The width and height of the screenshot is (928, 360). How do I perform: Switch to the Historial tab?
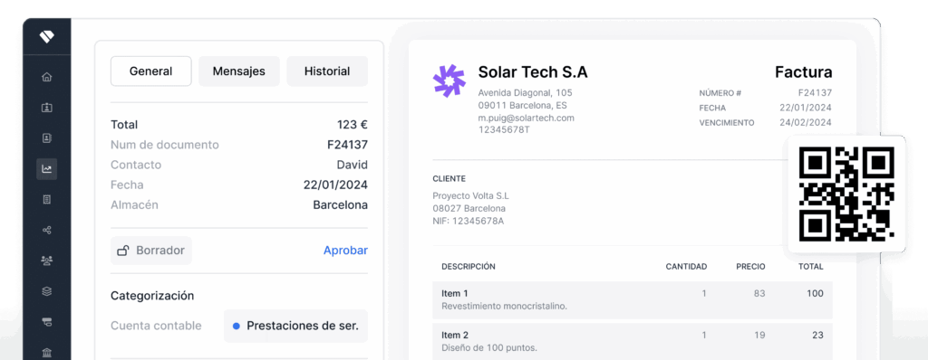(327, 71)
